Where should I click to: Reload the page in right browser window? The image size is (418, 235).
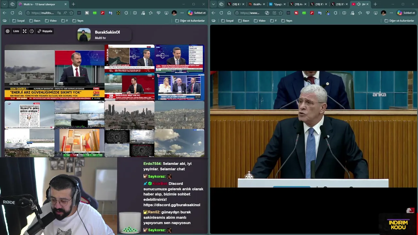pos(221,13)
